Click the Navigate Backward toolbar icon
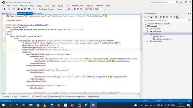This screenshot has width=193, height=108. [5, 9]
